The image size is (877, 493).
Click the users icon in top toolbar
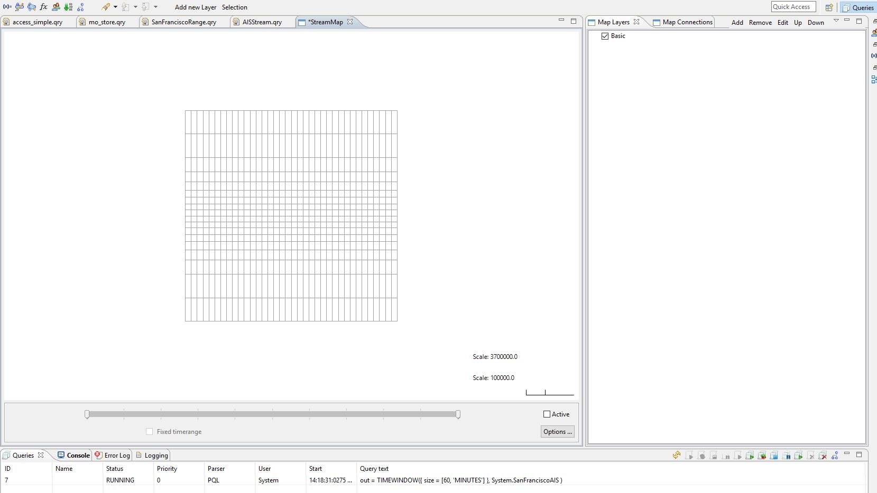click(56, 7)
